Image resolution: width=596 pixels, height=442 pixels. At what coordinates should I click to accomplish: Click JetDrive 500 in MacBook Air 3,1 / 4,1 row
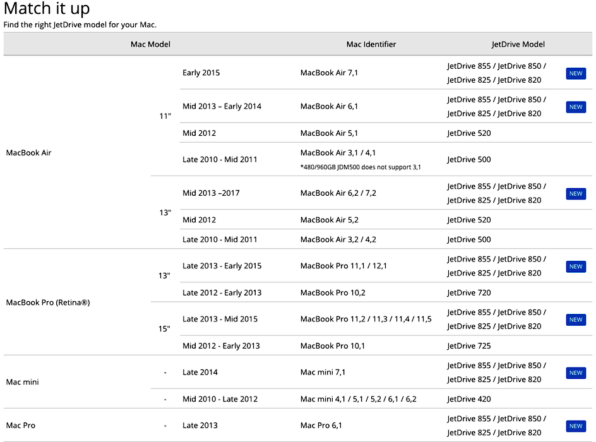tap(468, 159)
